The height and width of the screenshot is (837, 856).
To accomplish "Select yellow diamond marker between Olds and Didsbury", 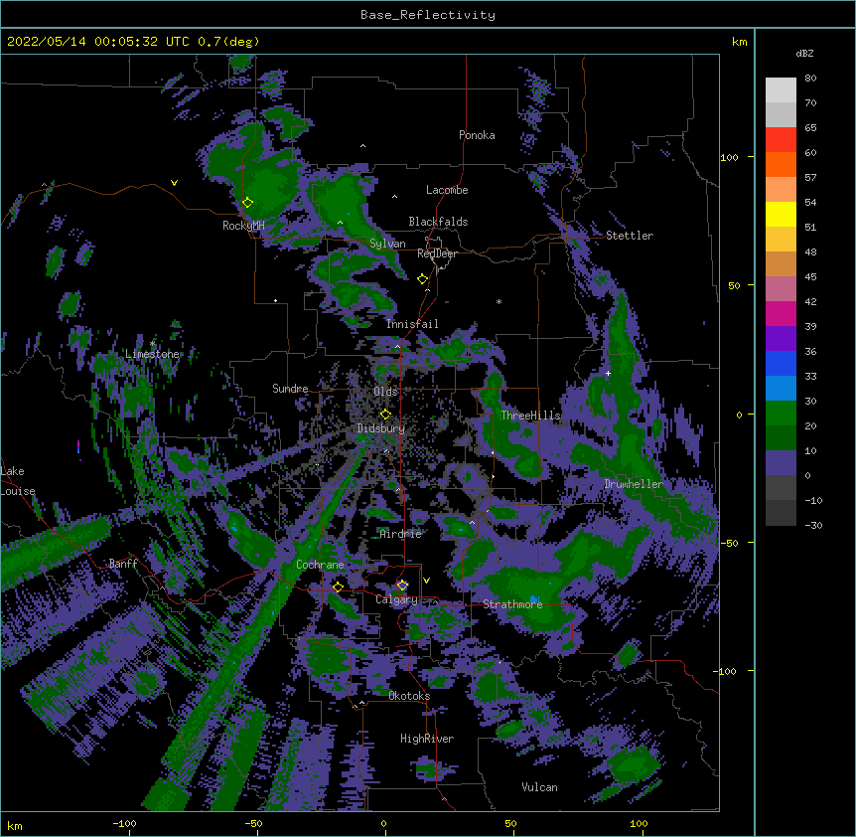I will [x=385, y=415].
